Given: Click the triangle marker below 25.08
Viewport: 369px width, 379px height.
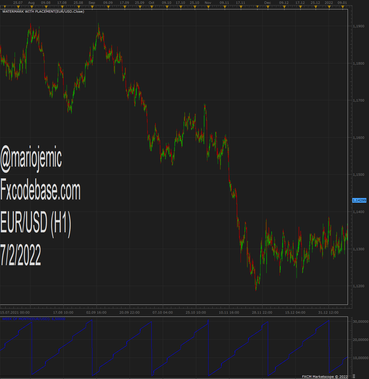Looking at the screenshot, I should click(78, 7).
